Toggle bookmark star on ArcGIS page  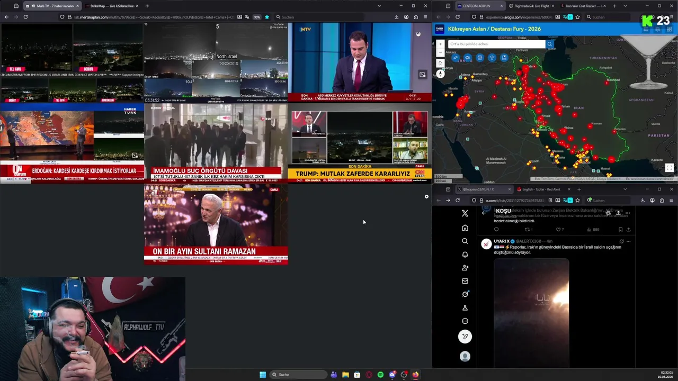577,17
